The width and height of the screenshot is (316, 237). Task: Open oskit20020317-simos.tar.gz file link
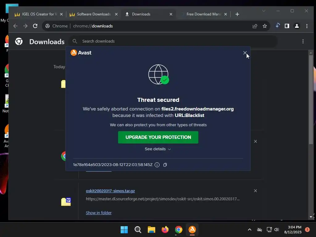point(110,191)
